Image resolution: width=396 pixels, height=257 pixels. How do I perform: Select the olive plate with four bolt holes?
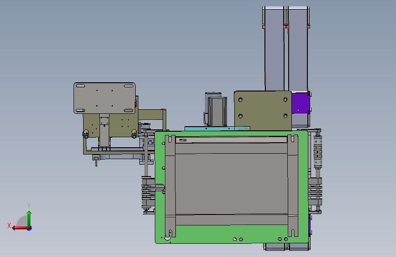(263, 111)
